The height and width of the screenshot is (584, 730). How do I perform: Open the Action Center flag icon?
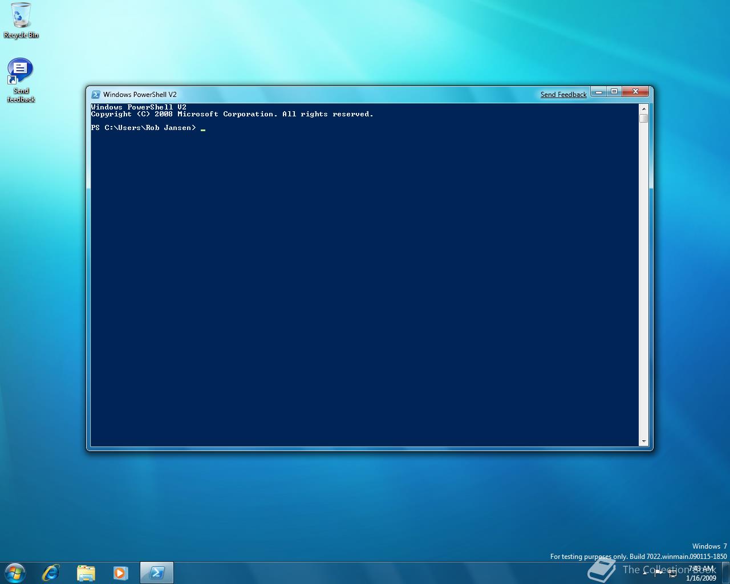tap(658, 573)
